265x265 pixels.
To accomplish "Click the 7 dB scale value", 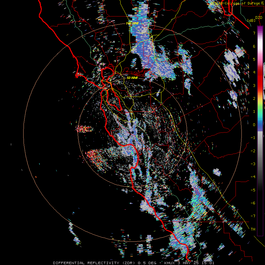I will pos(254,33).
